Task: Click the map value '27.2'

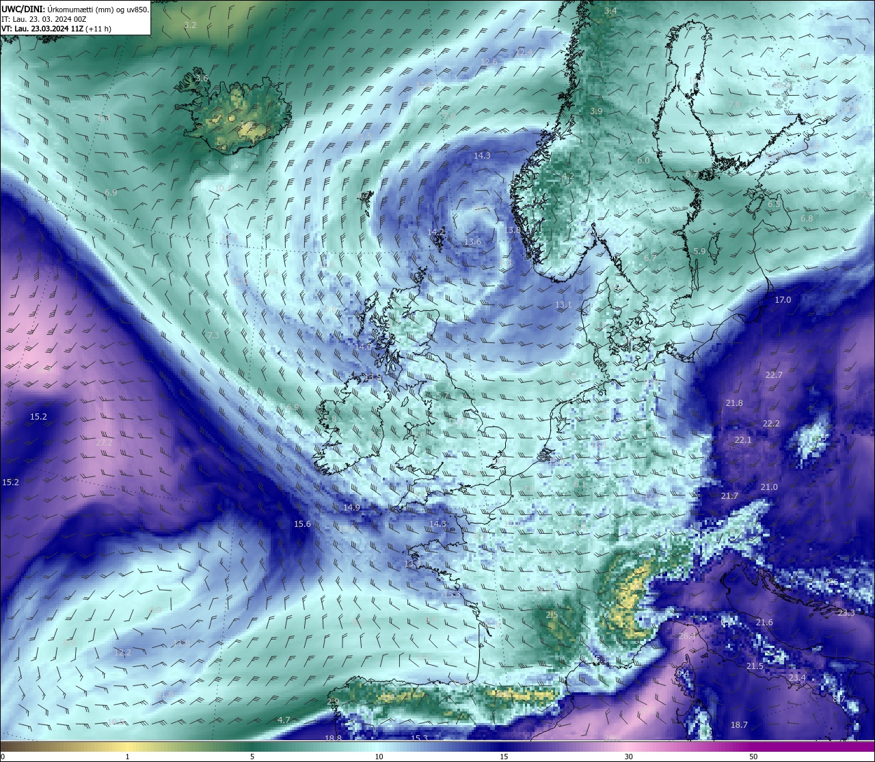Action: point(104,443)
